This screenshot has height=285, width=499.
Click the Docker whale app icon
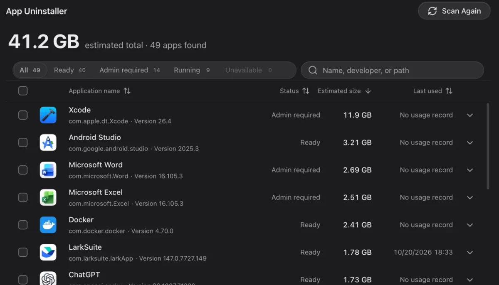[48, 225]
